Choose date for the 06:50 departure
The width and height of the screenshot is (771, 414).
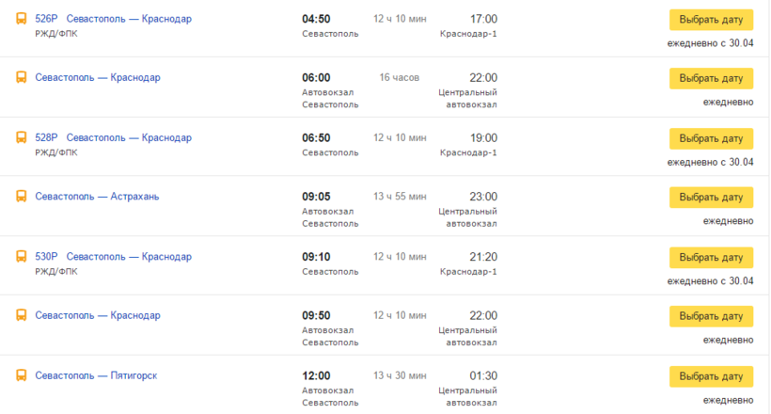click(x=711, y=138)
